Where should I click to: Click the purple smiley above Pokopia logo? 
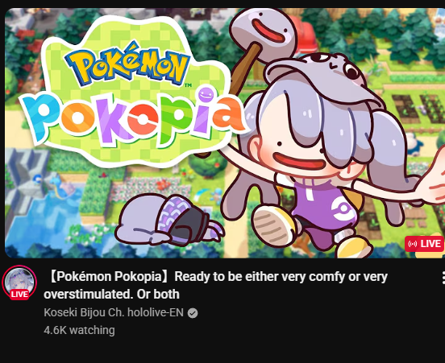click(206, 95)
